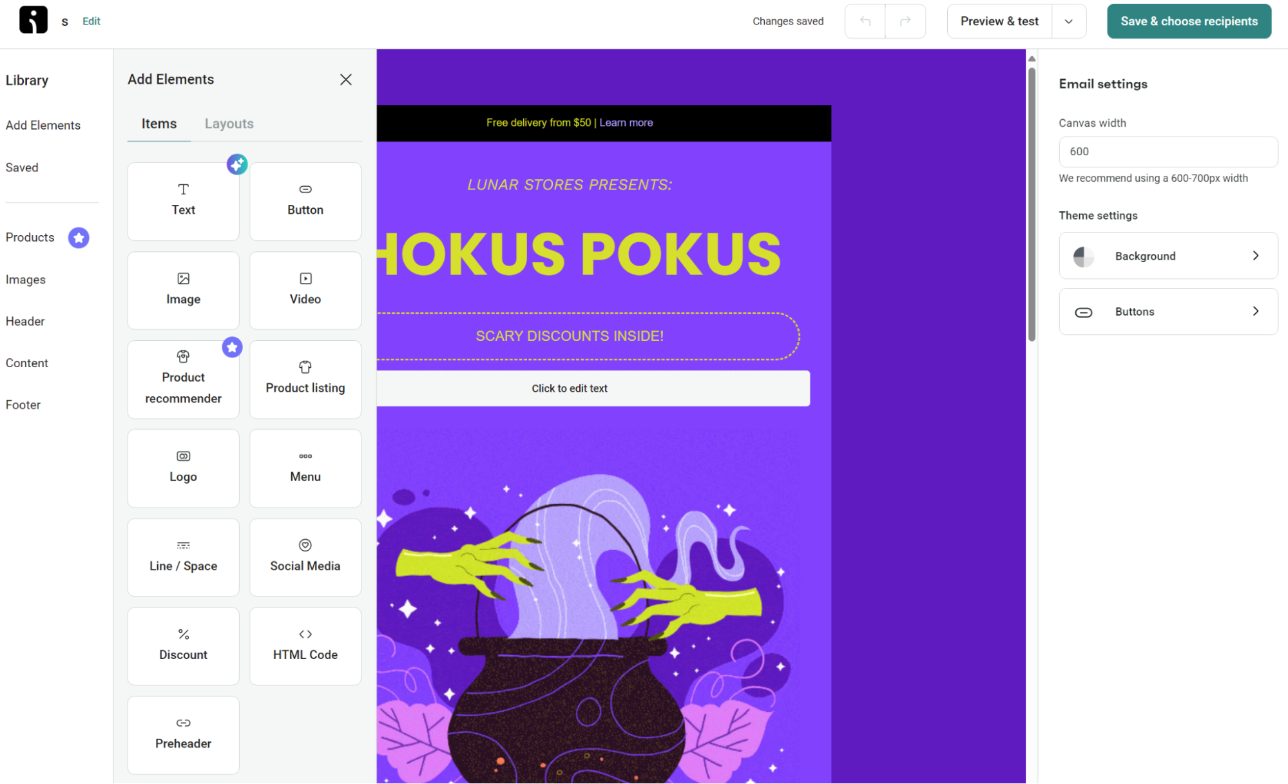Expand Buttons theme settings
This screenshot has width=1288, height=784.
pyautogui.click(x=1168, y=312)
